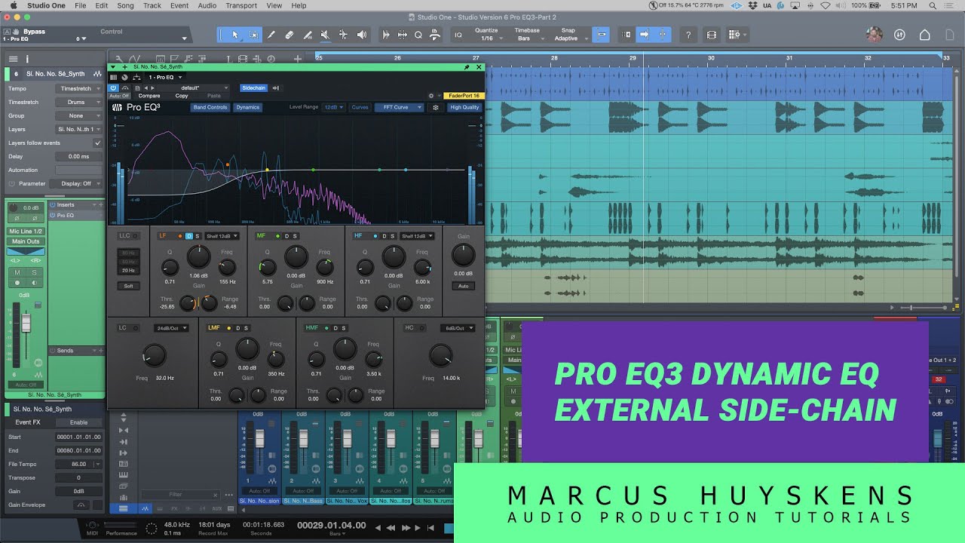Toggle LF band dynamics D button
The image size is (965, 543).
(188, 236)
